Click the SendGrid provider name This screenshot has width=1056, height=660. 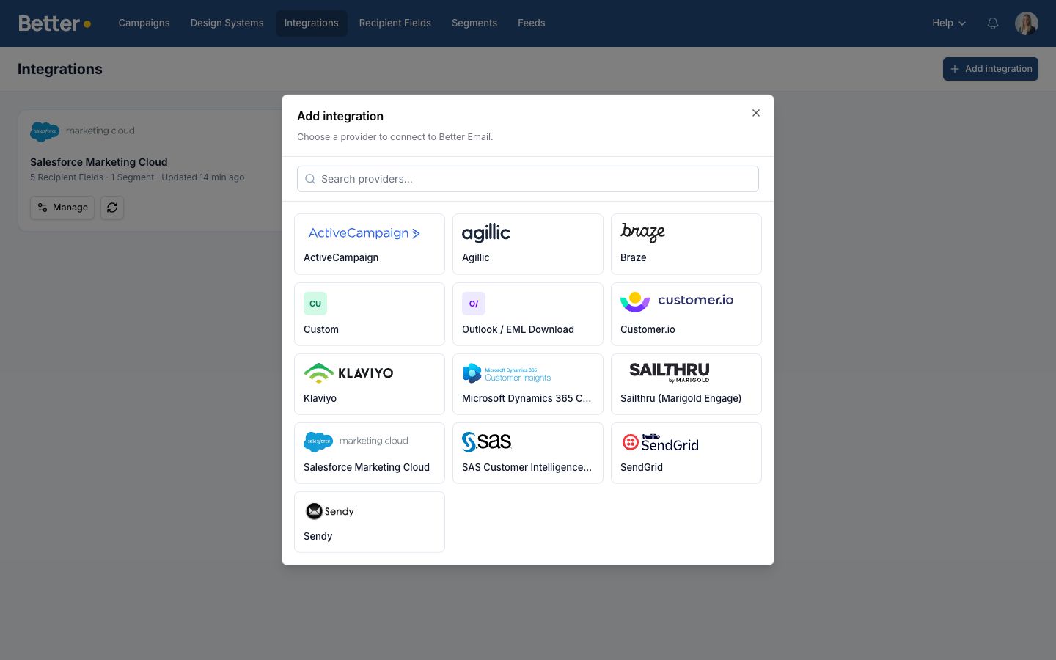tap(642, 467)
